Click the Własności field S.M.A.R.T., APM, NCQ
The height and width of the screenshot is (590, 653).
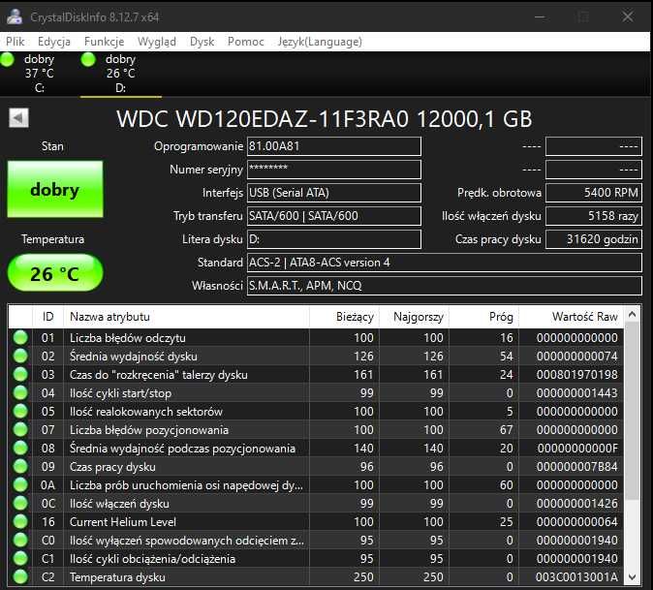tap(445, 286)
